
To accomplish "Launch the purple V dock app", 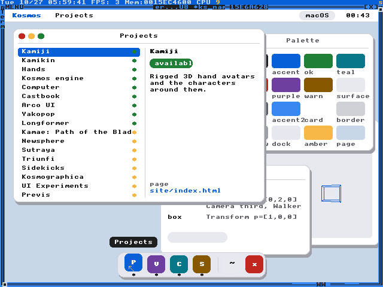I will point(156,264).
